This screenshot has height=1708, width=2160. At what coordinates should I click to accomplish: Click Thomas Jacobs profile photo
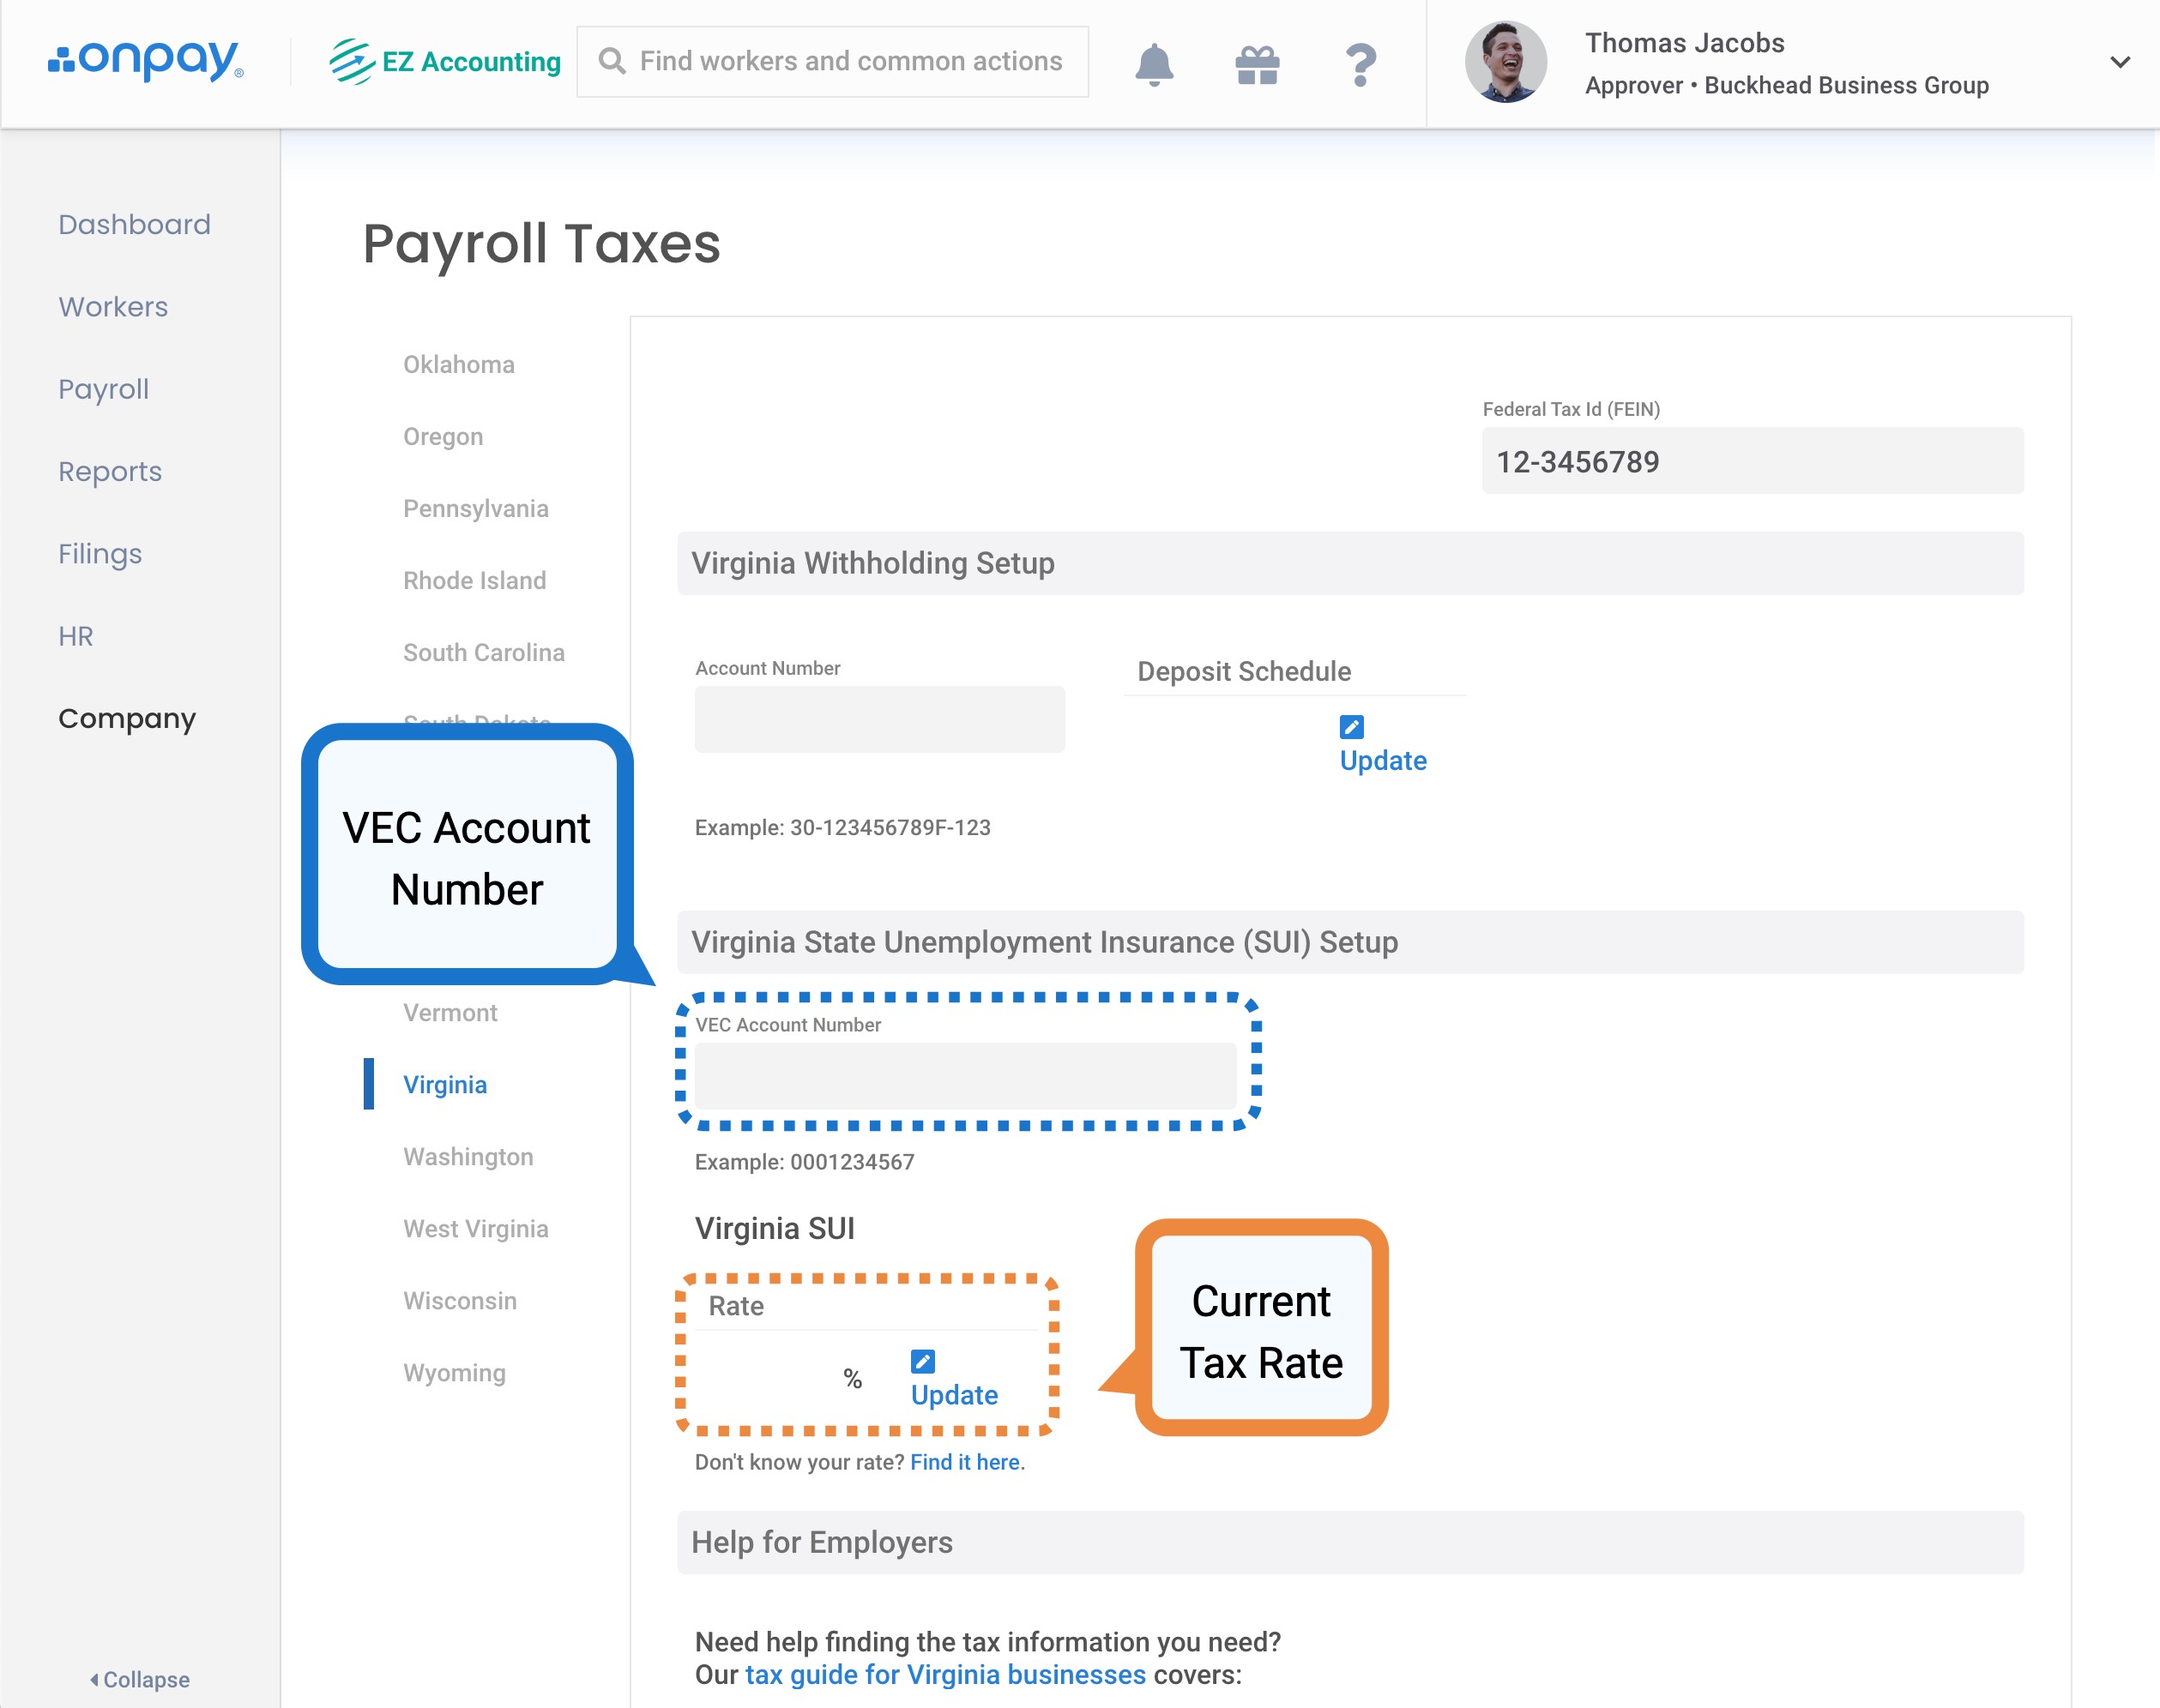point(1505,62)
